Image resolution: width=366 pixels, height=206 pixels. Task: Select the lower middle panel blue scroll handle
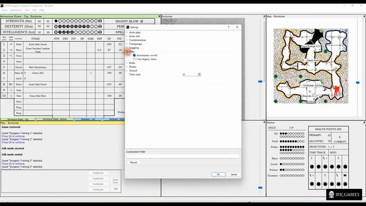click(260, 188)
